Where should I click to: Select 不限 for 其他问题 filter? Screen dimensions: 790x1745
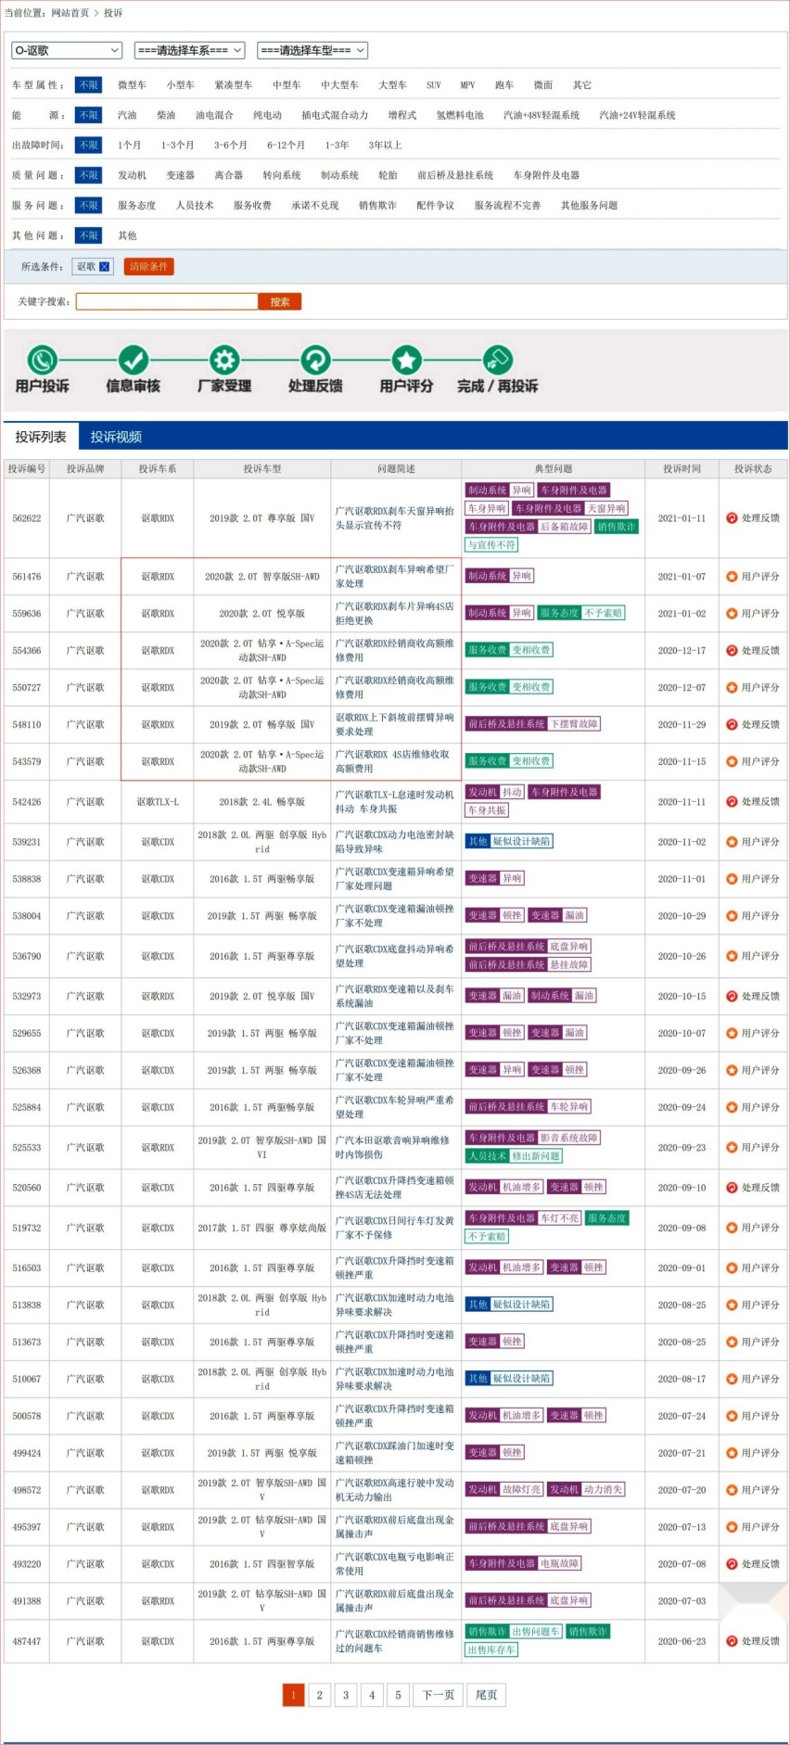coord(89,236)
